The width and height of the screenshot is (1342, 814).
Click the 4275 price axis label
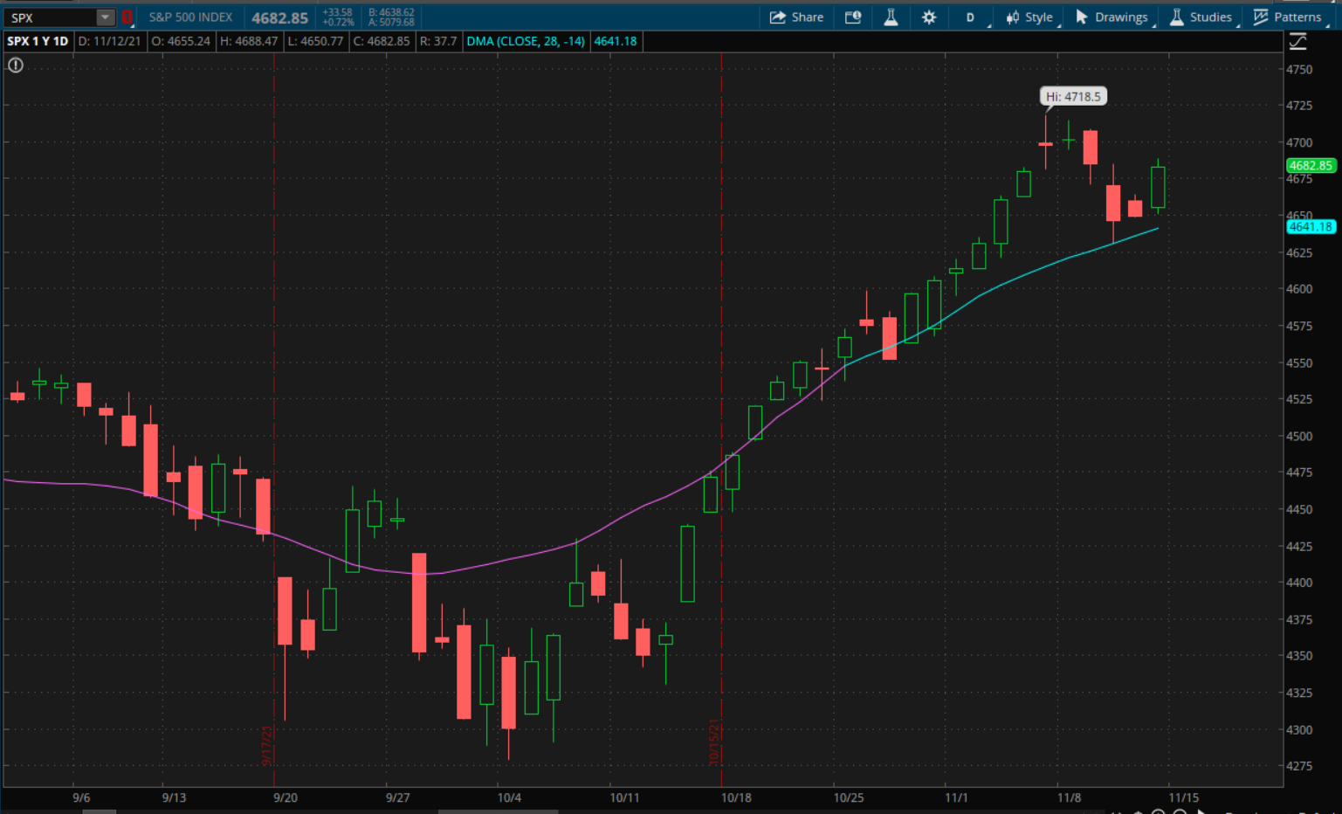click(1299, 766)
